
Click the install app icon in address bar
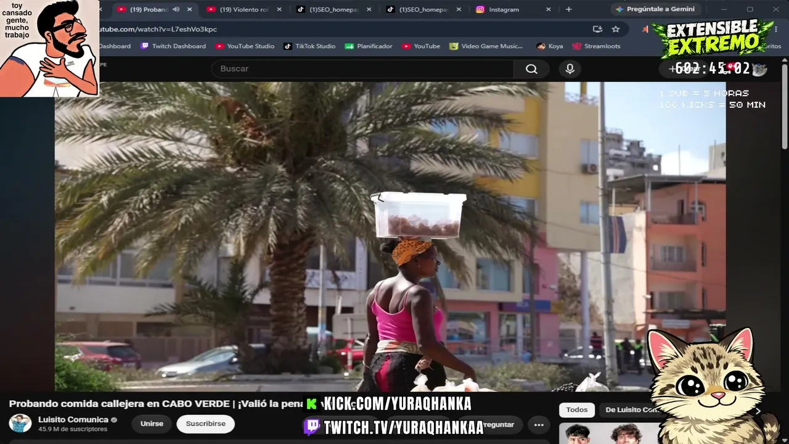click(x=597, y=29)
